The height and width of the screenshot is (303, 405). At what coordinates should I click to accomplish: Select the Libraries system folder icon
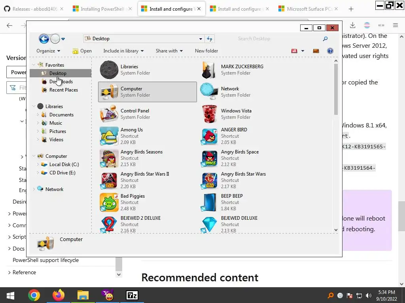tap(109, 69)
